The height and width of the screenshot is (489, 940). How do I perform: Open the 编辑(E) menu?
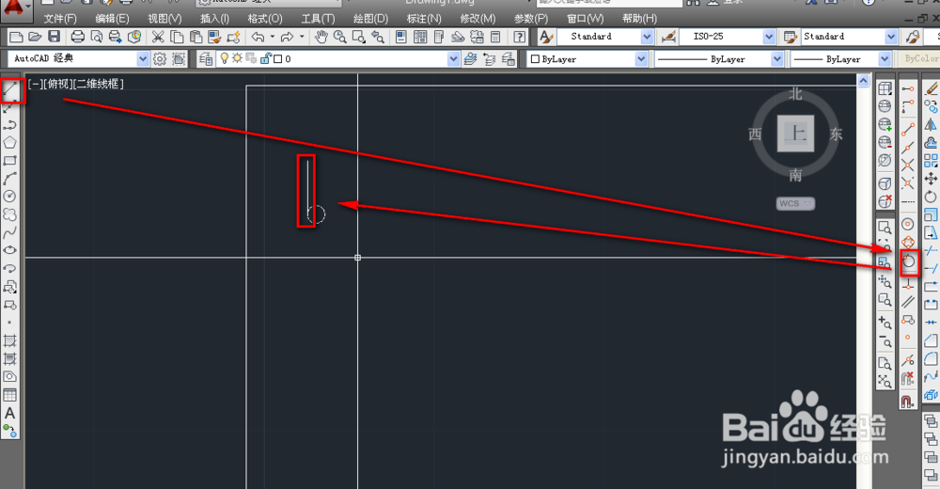(112, 19)
